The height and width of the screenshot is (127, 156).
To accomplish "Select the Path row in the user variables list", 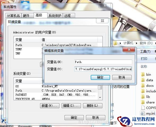I will point(56,45).
